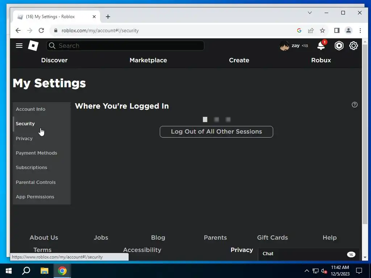Viewport: 371px width, 278px height.
Task: Click the search magnifier icon in Roblox
Action: 52,46
